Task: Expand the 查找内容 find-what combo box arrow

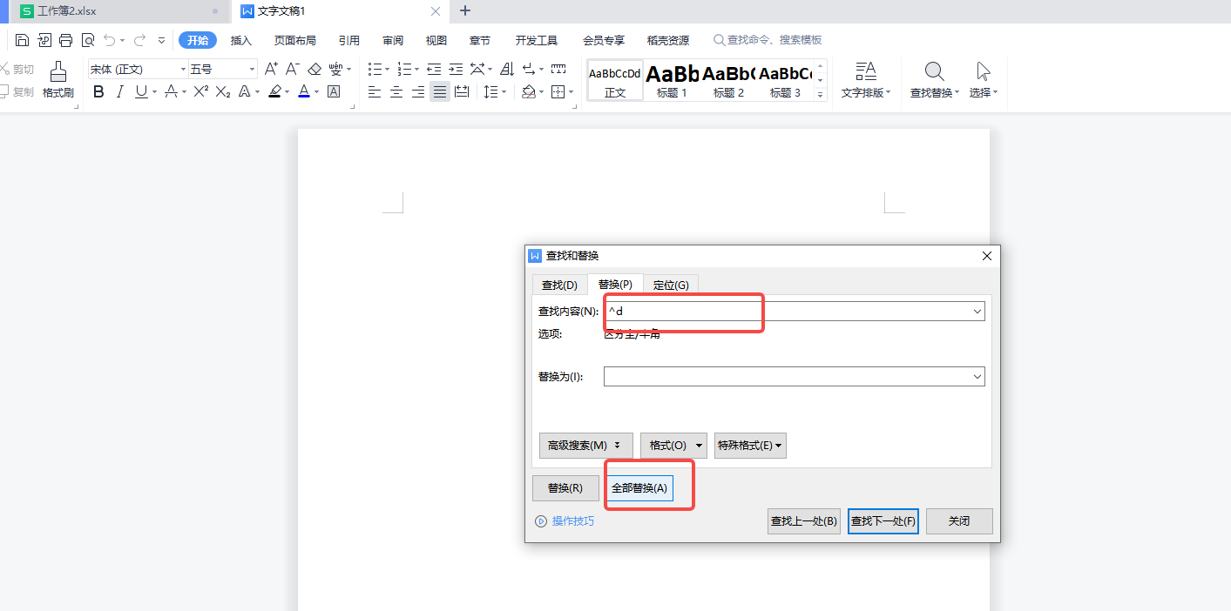Action: [977, 311]
